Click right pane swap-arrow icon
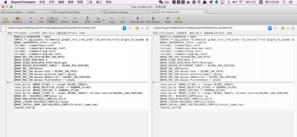297x137 pixels. (276, 28)
